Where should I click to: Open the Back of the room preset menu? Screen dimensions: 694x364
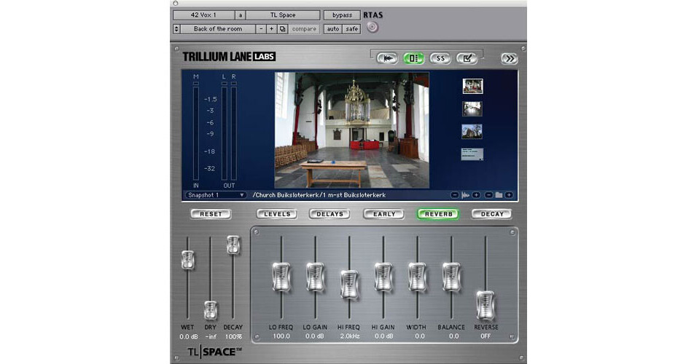218,28
